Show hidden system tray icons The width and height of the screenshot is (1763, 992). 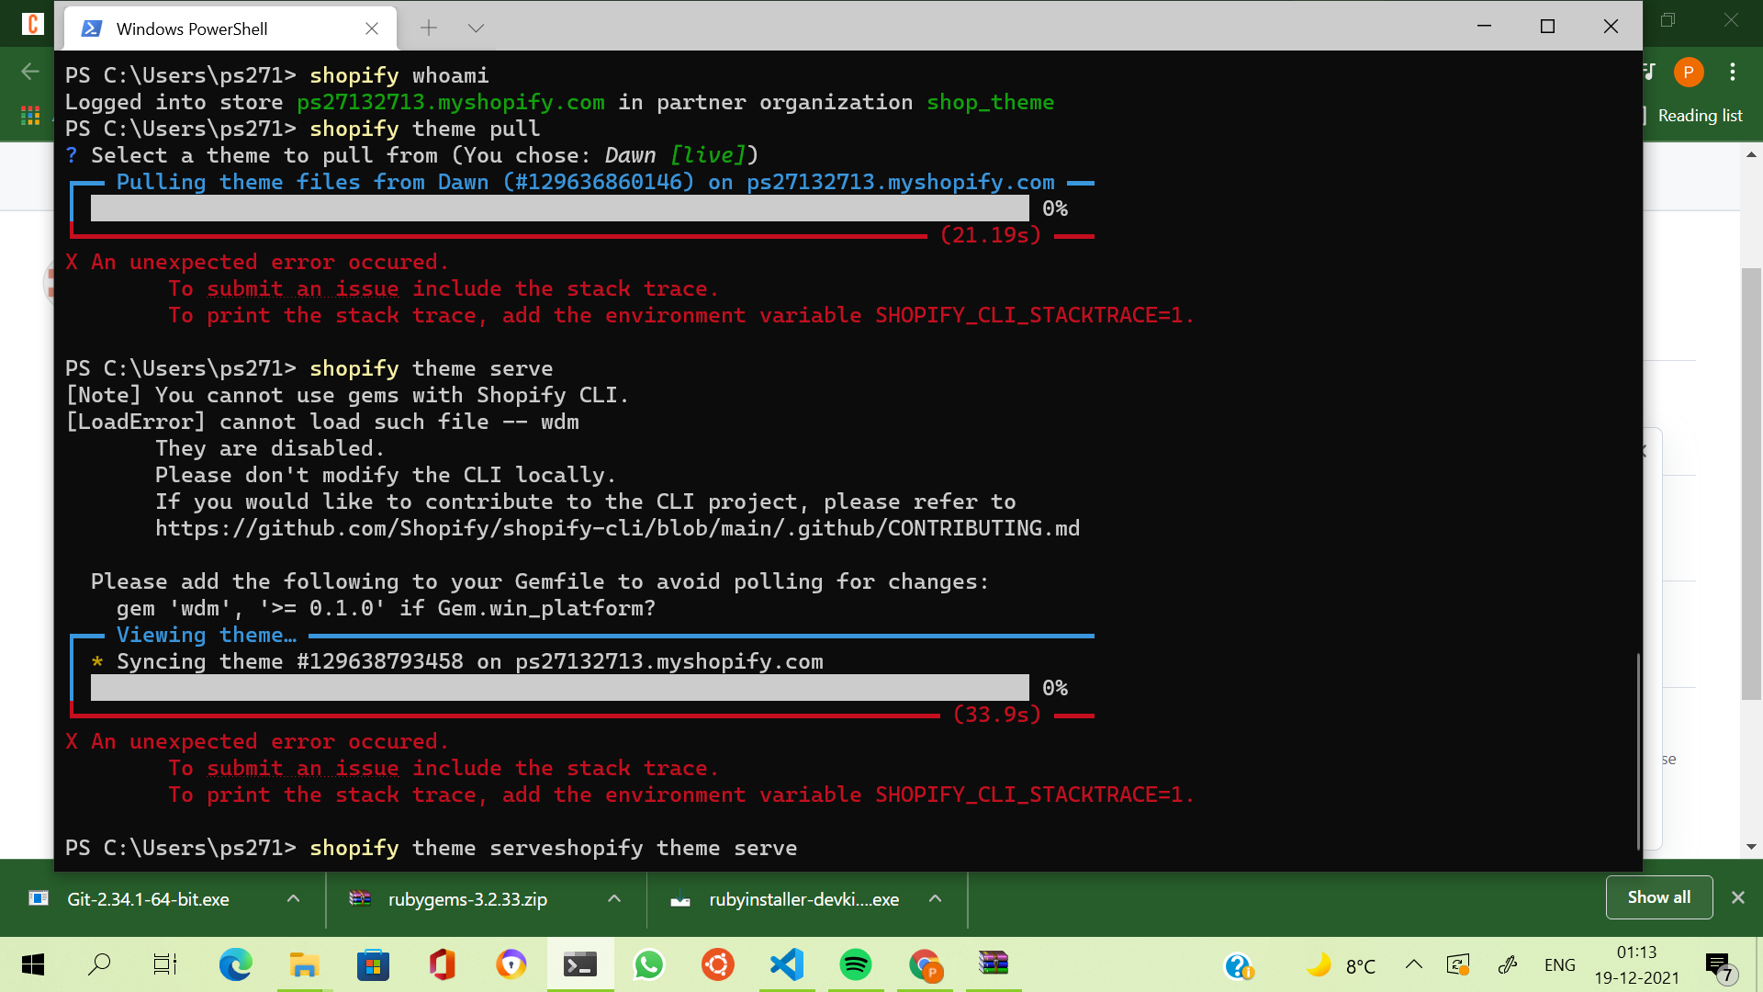click(1414, 964)
